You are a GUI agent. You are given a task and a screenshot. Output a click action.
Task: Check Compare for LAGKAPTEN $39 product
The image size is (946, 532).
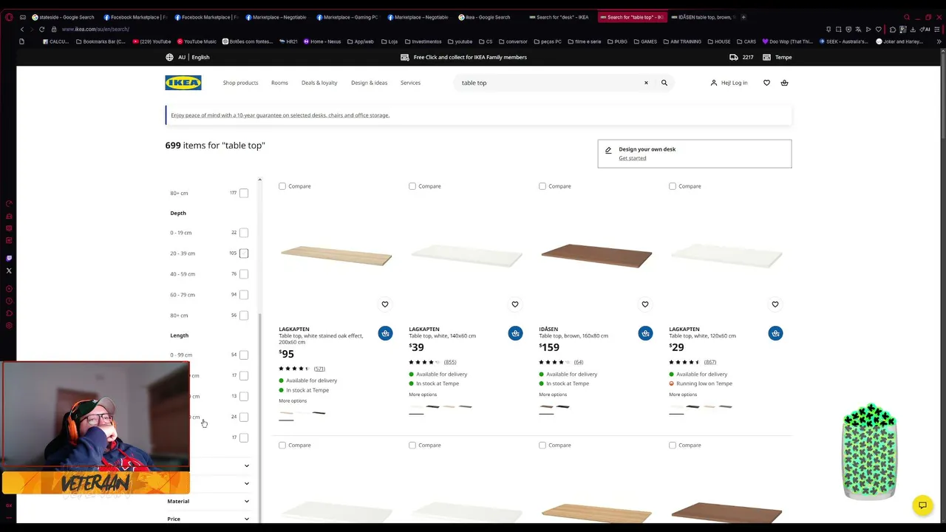coord(412,186)
